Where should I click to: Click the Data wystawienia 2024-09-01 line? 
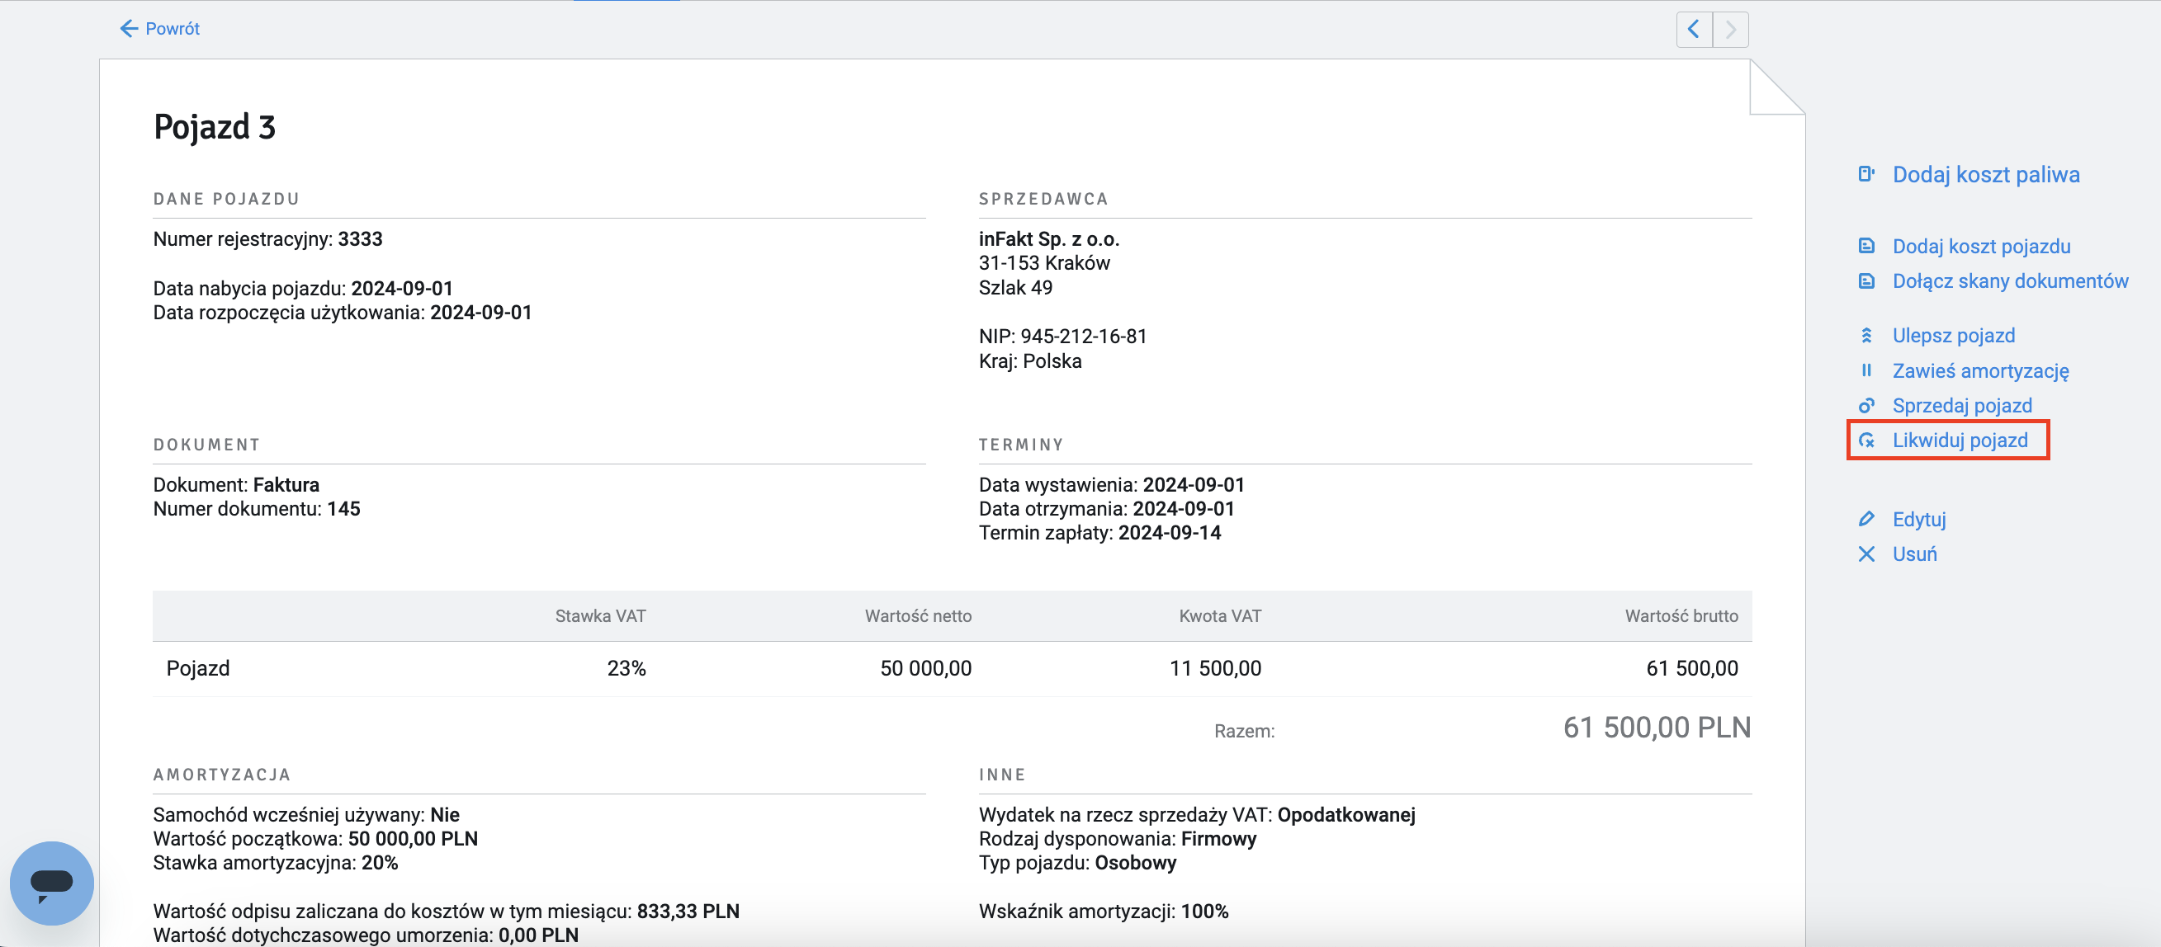1112,485
